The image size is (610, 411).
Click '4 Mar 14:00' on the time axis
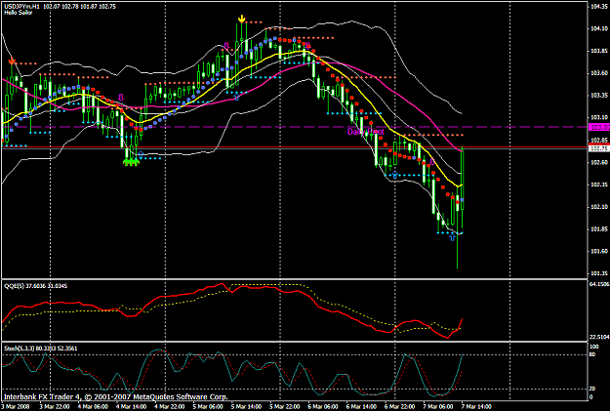(131, 407)
